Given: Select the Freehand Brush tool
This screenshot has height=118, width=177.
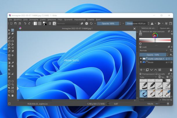Looking at the screenshot, I should pyautogui.click(x=9, y=38).
